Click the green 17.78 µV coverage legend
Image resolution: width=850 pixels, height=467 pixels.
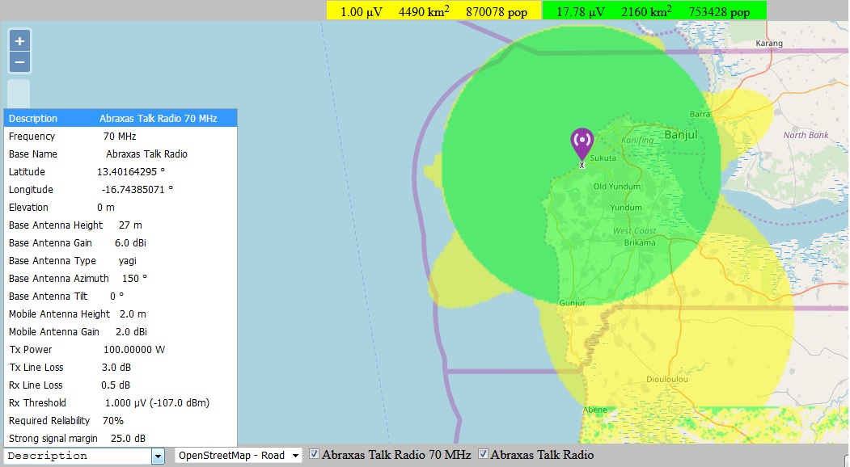click(653, 11)
